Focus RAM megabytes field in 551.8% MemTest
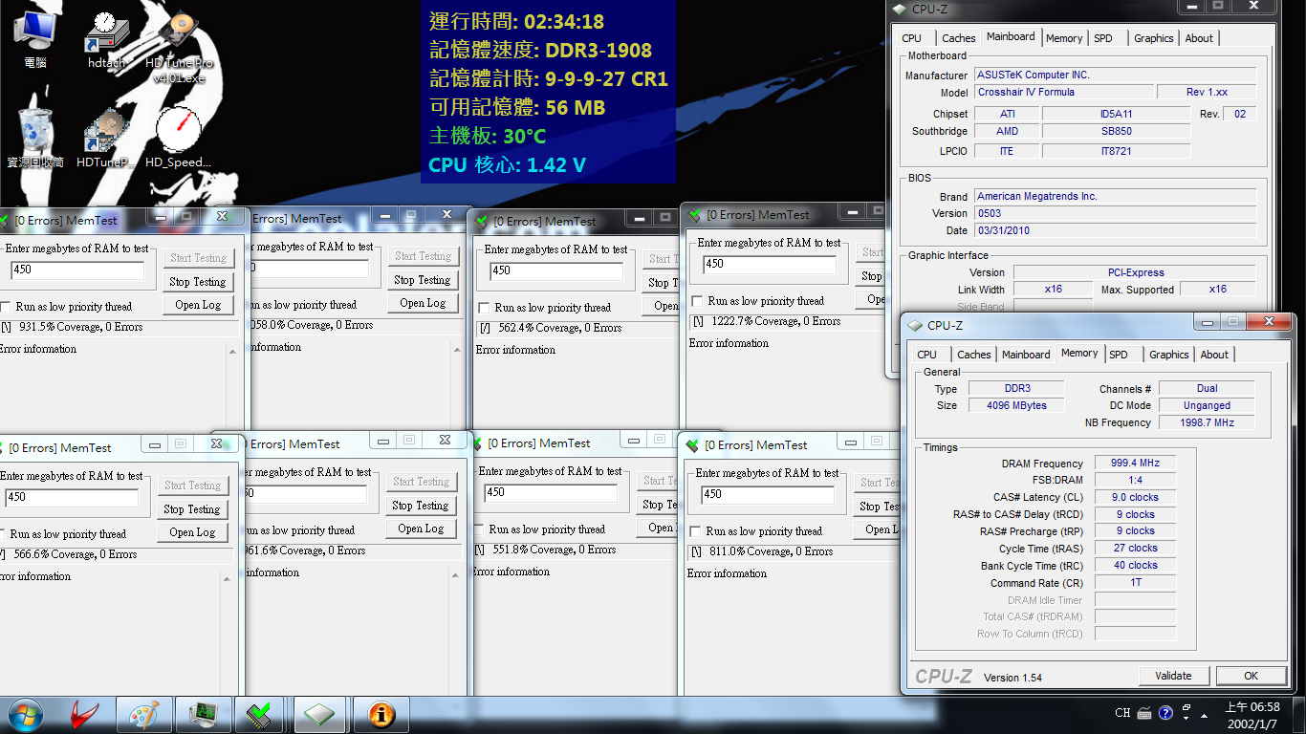Viewport: 1306px width, 734px height. point(551,492)
